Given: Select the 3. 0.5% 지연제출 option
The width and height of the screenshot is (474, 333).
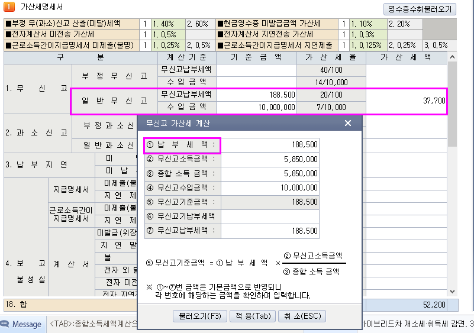Looking at the screenshot, I should click(x=440, y=45).
